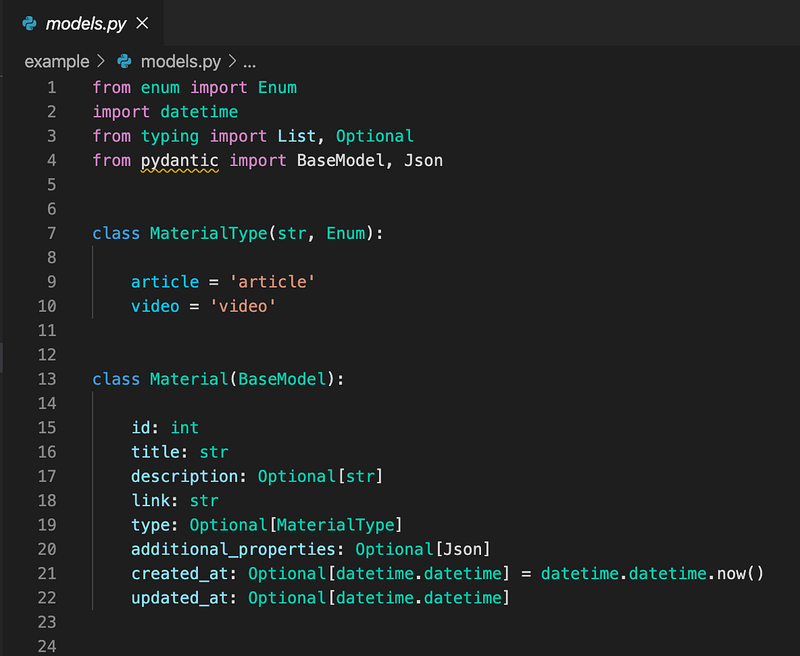Click the 'article' string value on line 9
The width and height of the screenshot is (800, 656).
coord(272,281)
